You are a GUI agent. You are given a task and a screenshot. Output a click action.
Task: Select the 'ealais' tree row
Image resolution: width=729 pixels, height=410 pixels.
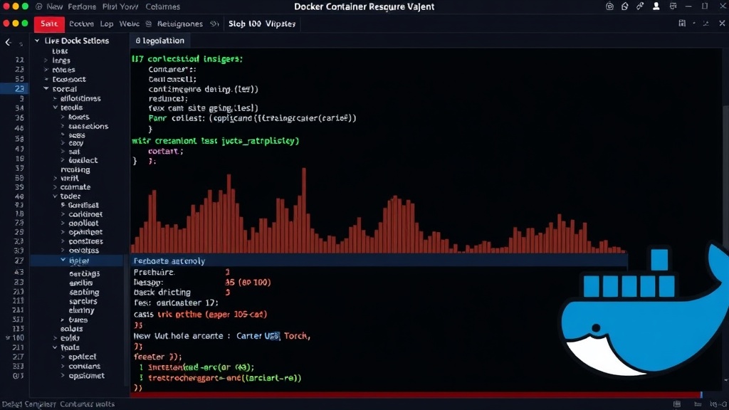[x=71, y=329]
